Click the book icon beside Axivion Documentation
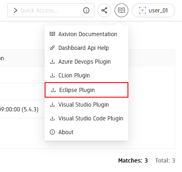 click(x=52, y=34)
